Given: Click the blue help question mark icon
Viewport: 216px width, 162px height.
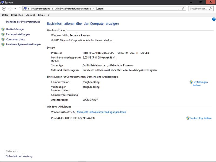Looking at the screenshot, I should coord(214,19).
